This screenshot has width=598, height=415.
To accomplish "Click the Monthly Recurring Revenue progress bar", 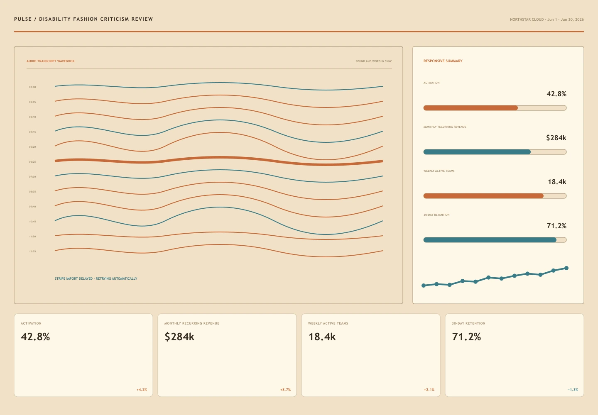I will pos(495,152).
